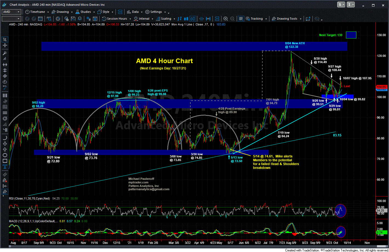The height and width of the screenshot is (252, 389).
Task: Click the 130.00 price axis label
Action: click(x=381, y=35)
